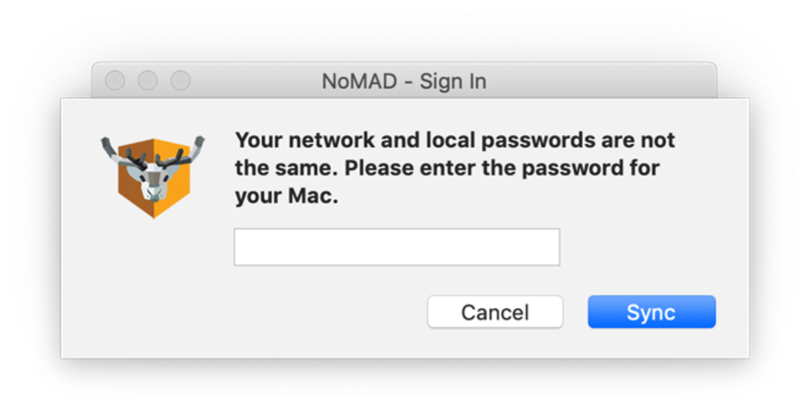
Task: Zoom the NoMAD Sign In window
Action: (x=181, y=81)
